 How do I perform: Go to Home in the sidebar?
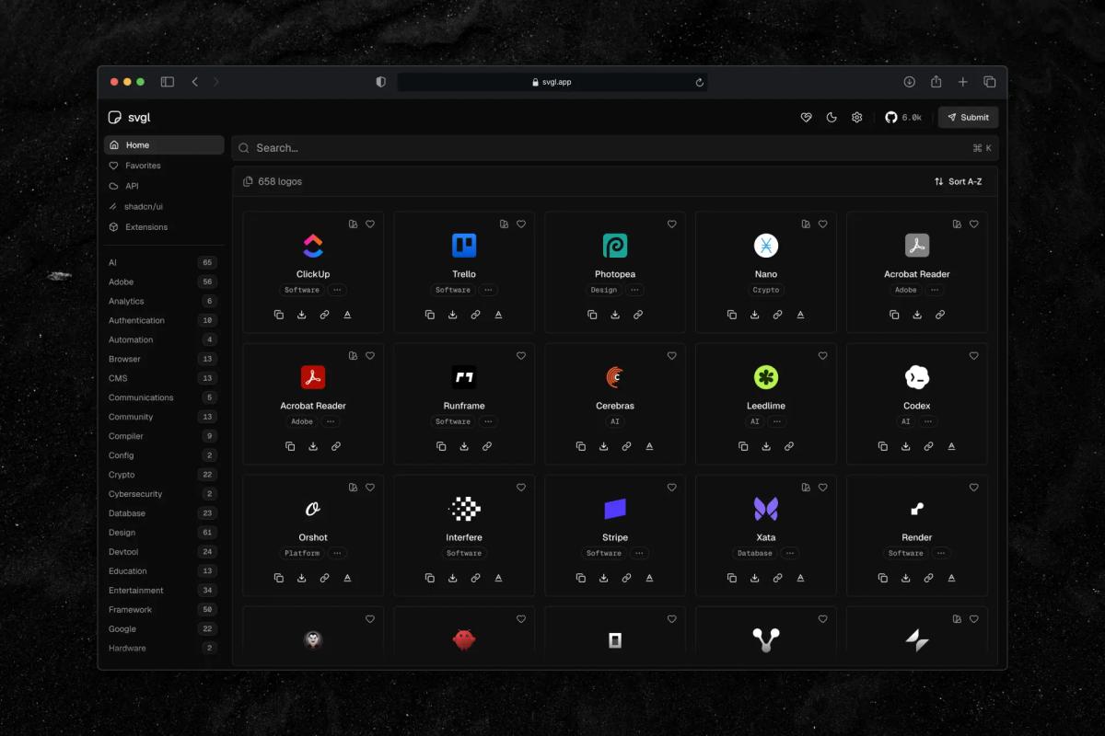click(x=164, y=144)
